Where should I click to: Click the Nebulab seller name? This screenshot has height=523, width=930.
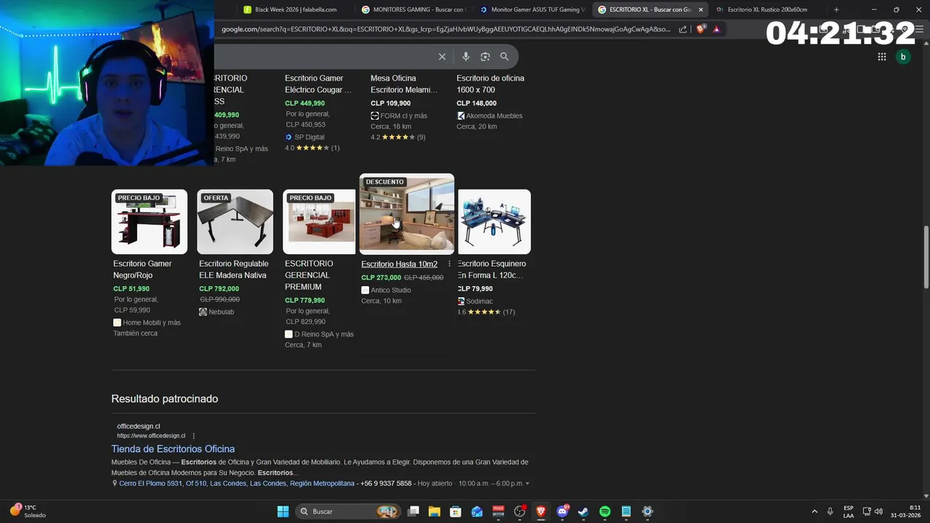point(222,312)
